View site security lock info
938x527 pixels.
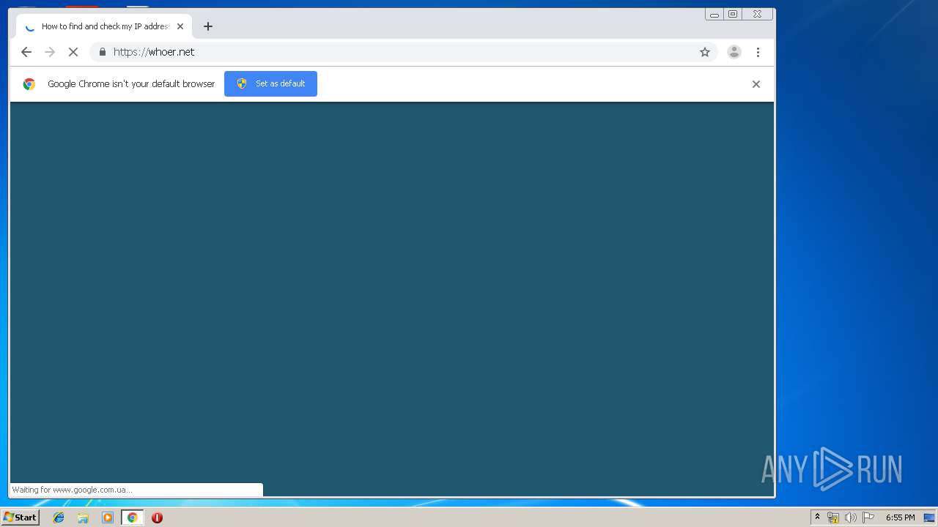pos(103,52)
